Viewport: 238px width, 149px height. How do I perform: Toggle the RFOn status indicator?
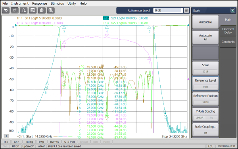(15, 146)
